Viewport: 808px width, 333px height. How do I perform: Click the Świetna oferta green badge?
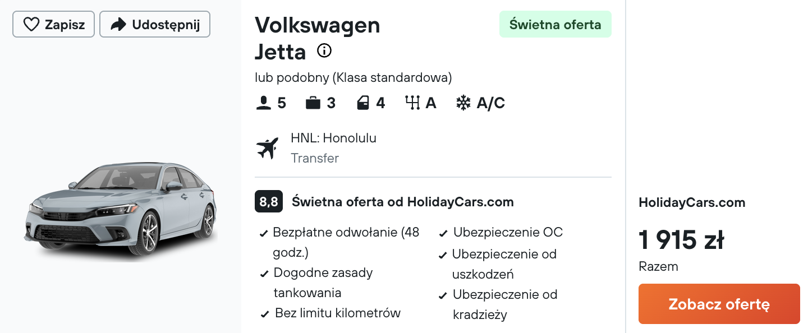pos(555,25)
